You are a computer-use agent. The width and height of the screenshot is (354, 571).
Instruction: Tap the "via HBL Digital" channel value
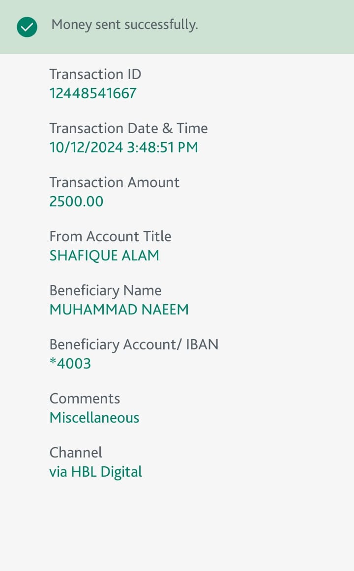[95, 472]
